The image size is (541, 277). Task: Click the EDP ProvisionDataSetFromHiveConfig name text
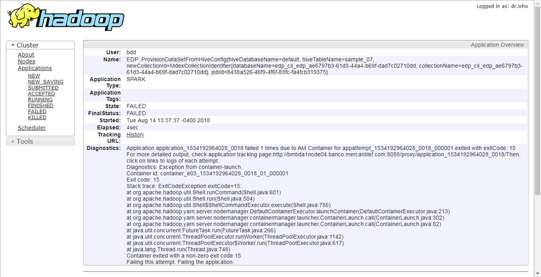pos(325,66)
